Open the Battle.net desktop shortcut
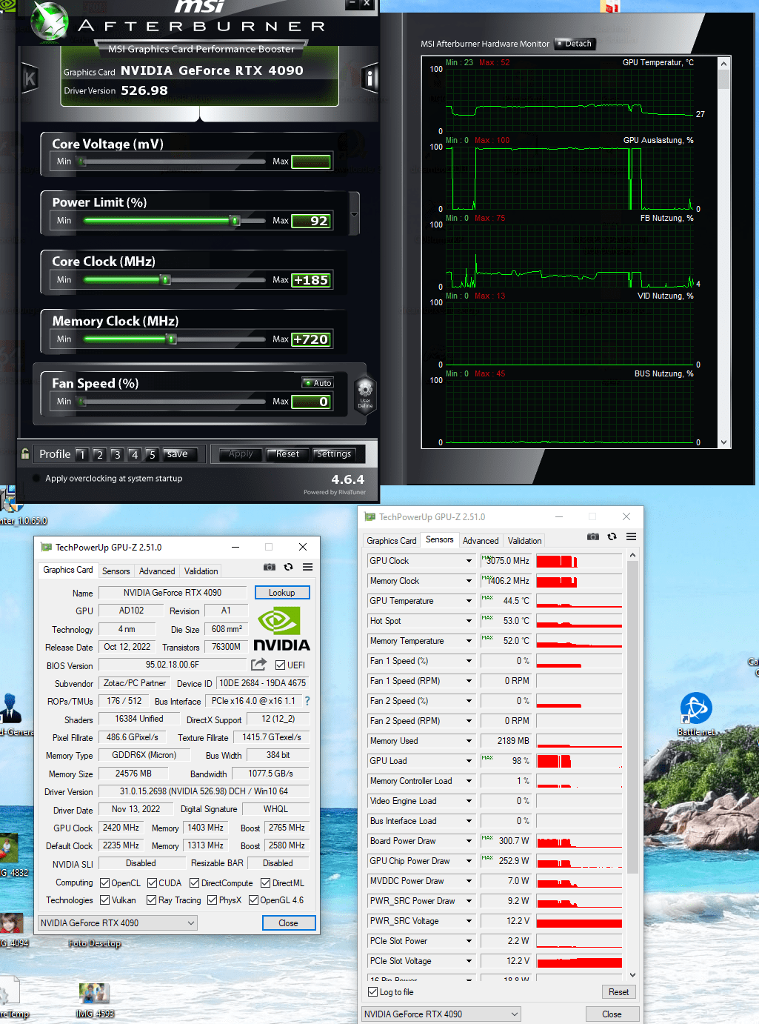The image size is (759, 1024). [x=696, y=715]
